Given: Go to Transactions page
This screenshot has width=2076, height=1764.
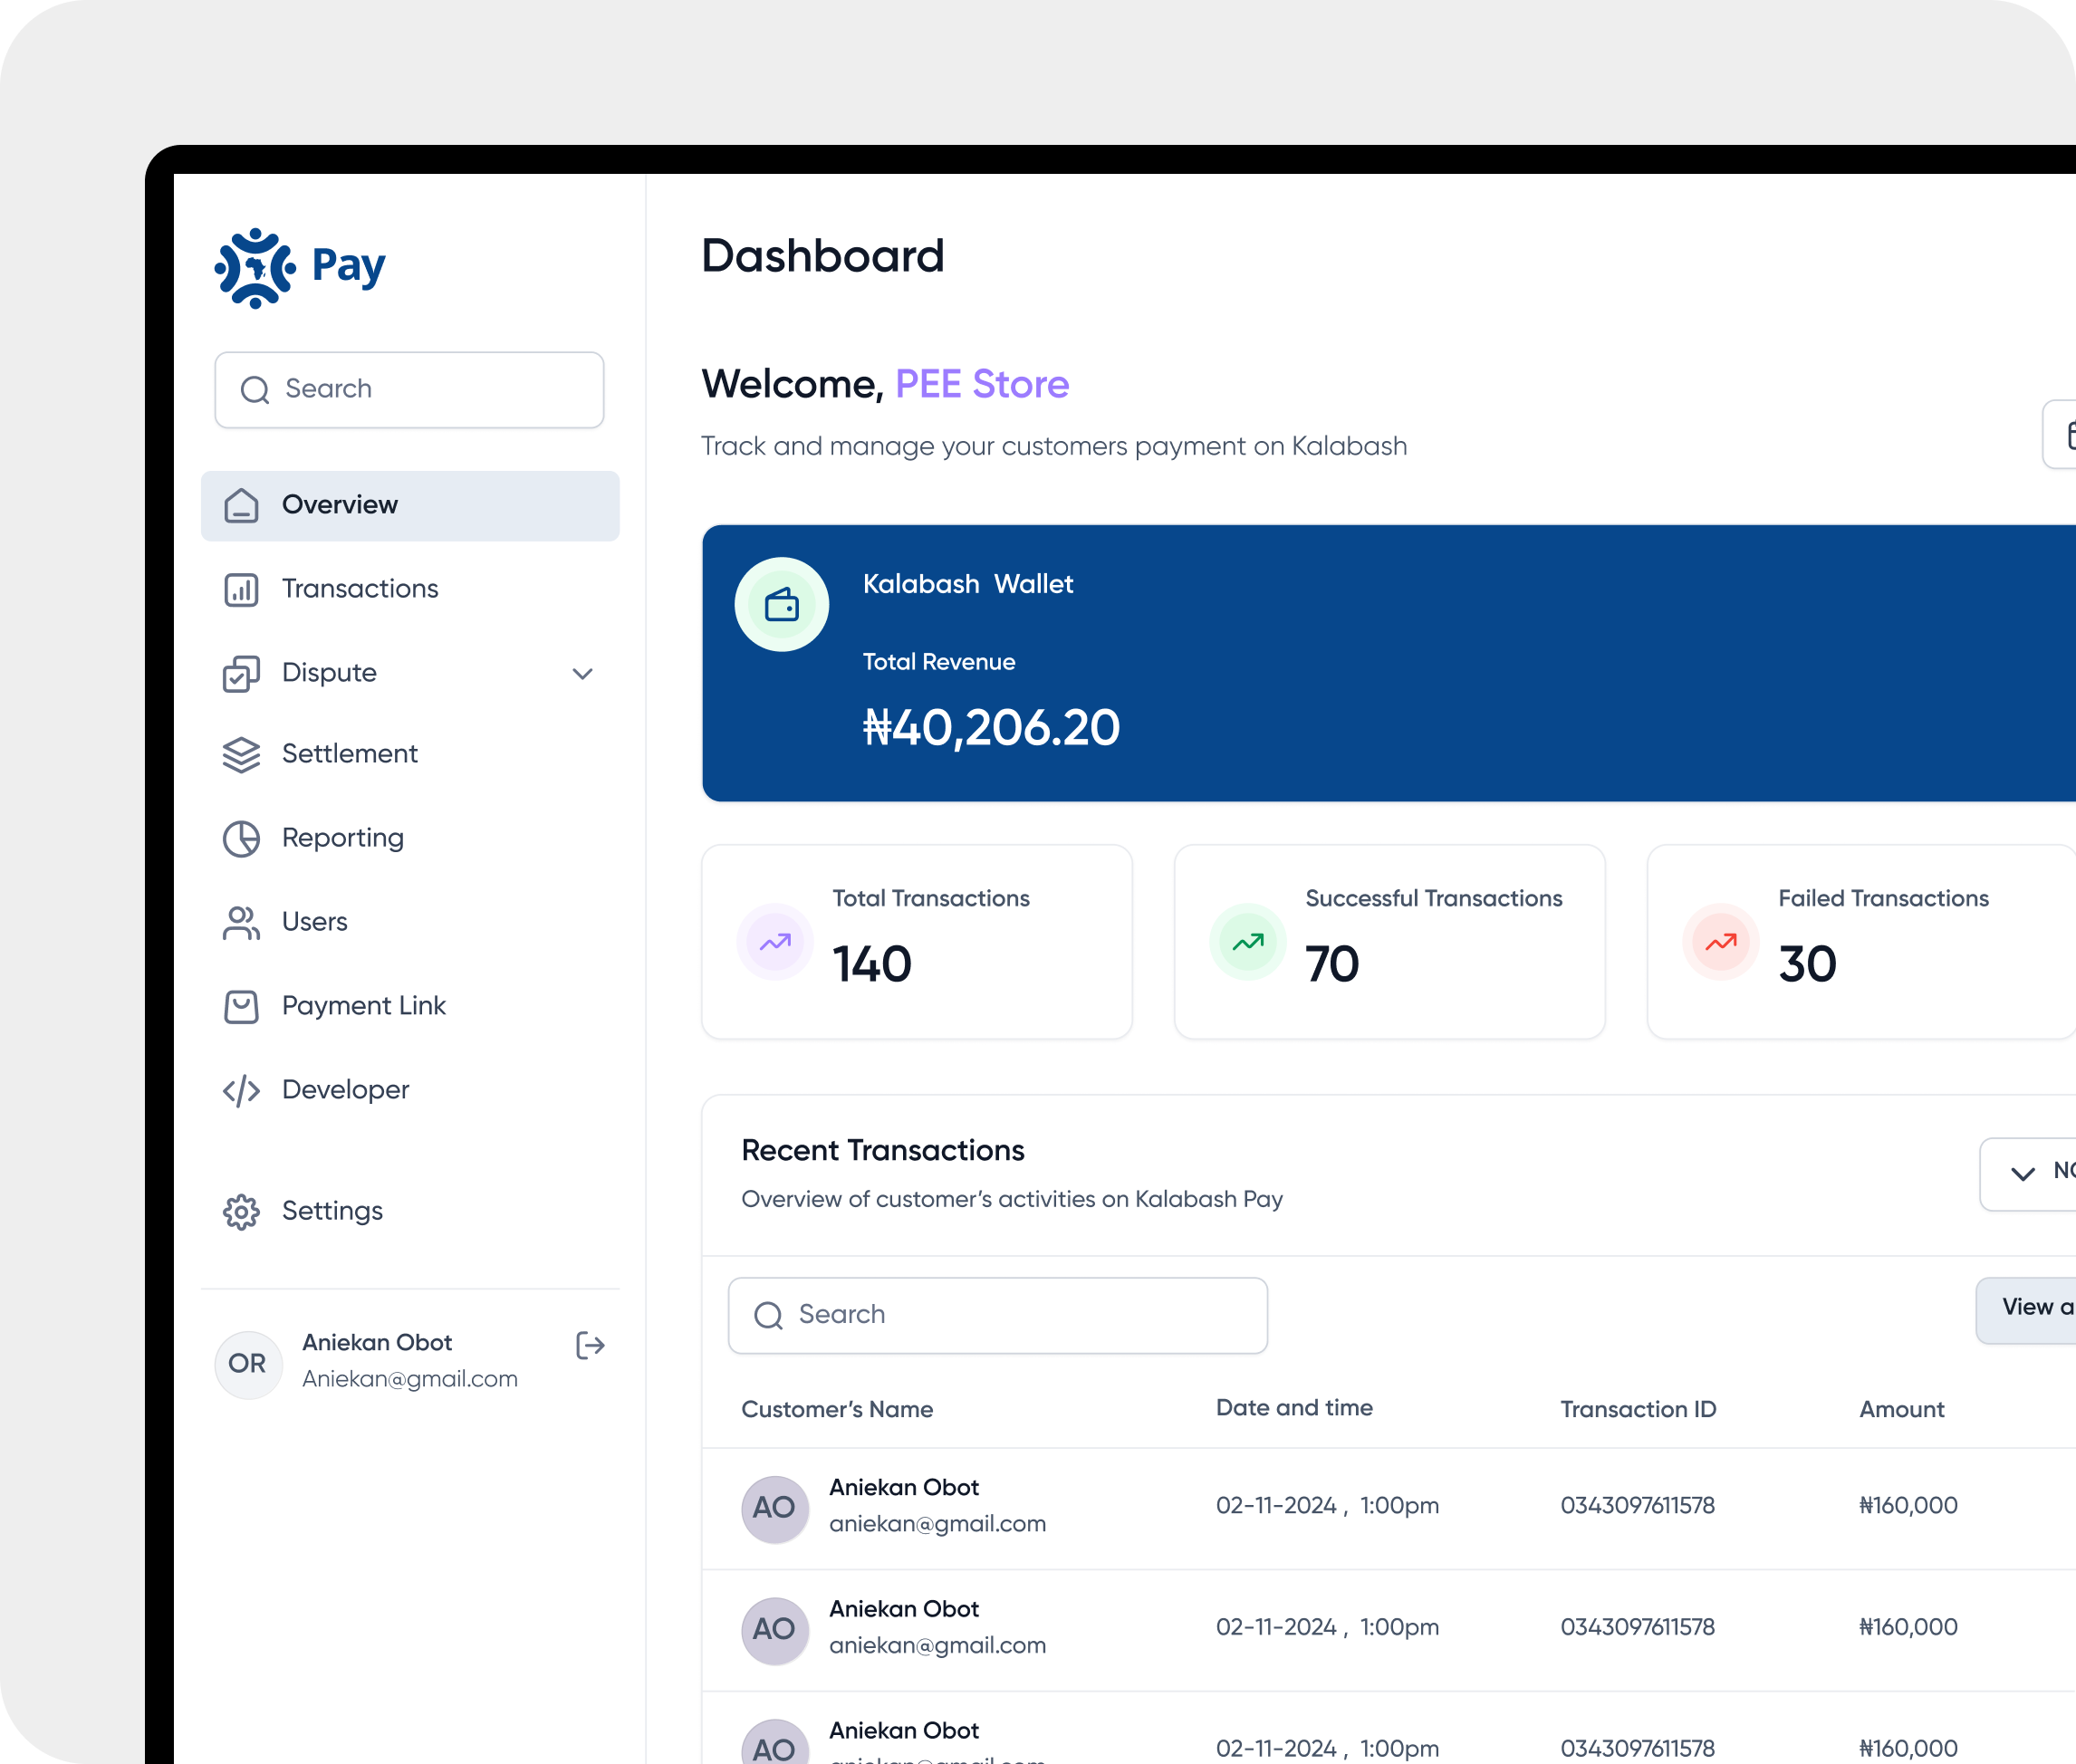Looking at the screenshot, I should click(x=410, y=590).
